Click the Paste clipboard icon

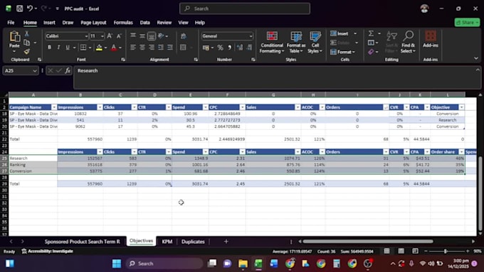14,37
